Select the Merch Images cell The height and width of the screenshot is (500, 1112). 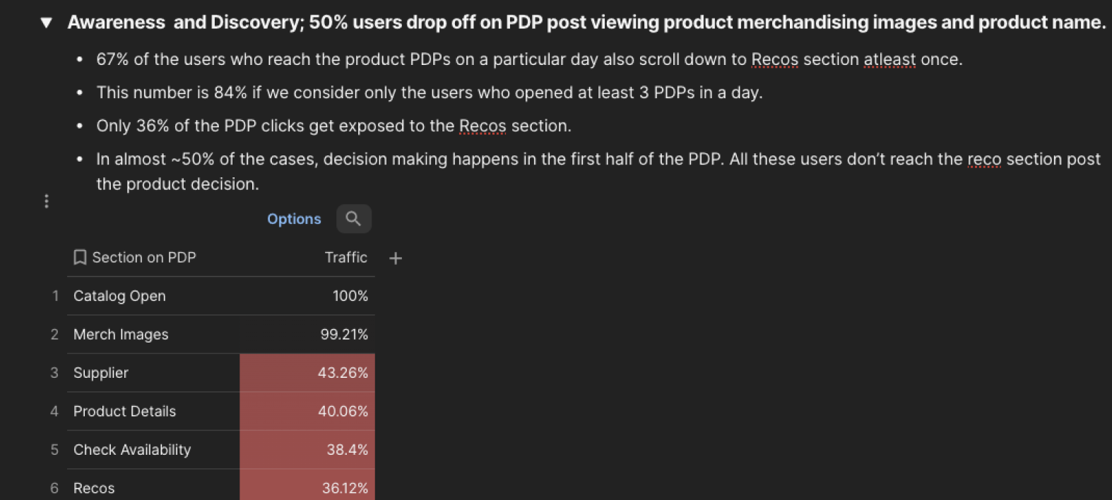tap(121, 334)
